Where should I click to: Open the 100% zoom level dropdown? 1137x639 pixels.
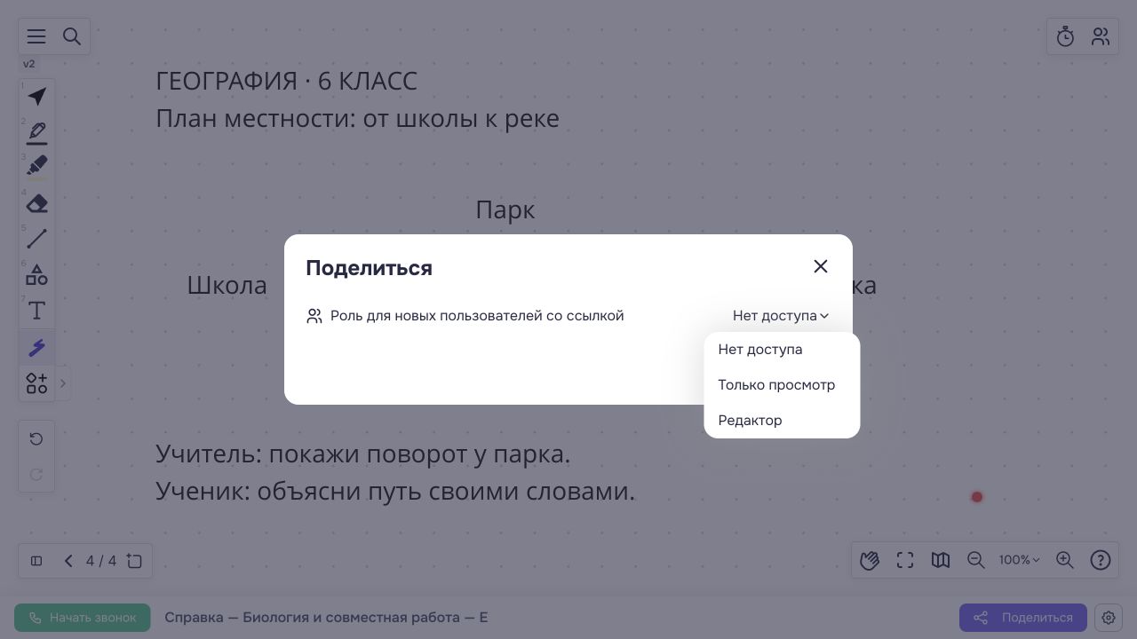click(1020, 560)
